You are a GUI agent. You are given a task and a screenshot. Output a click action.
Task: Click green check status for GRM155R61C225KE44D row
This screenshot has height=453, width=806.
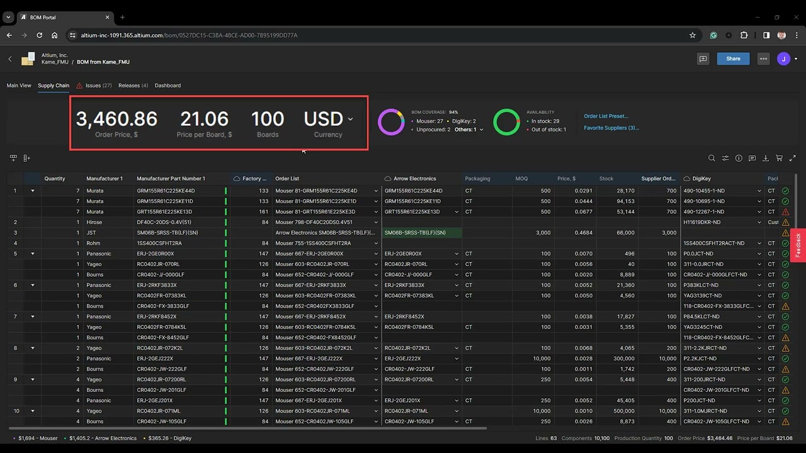(x=785, y=191)
